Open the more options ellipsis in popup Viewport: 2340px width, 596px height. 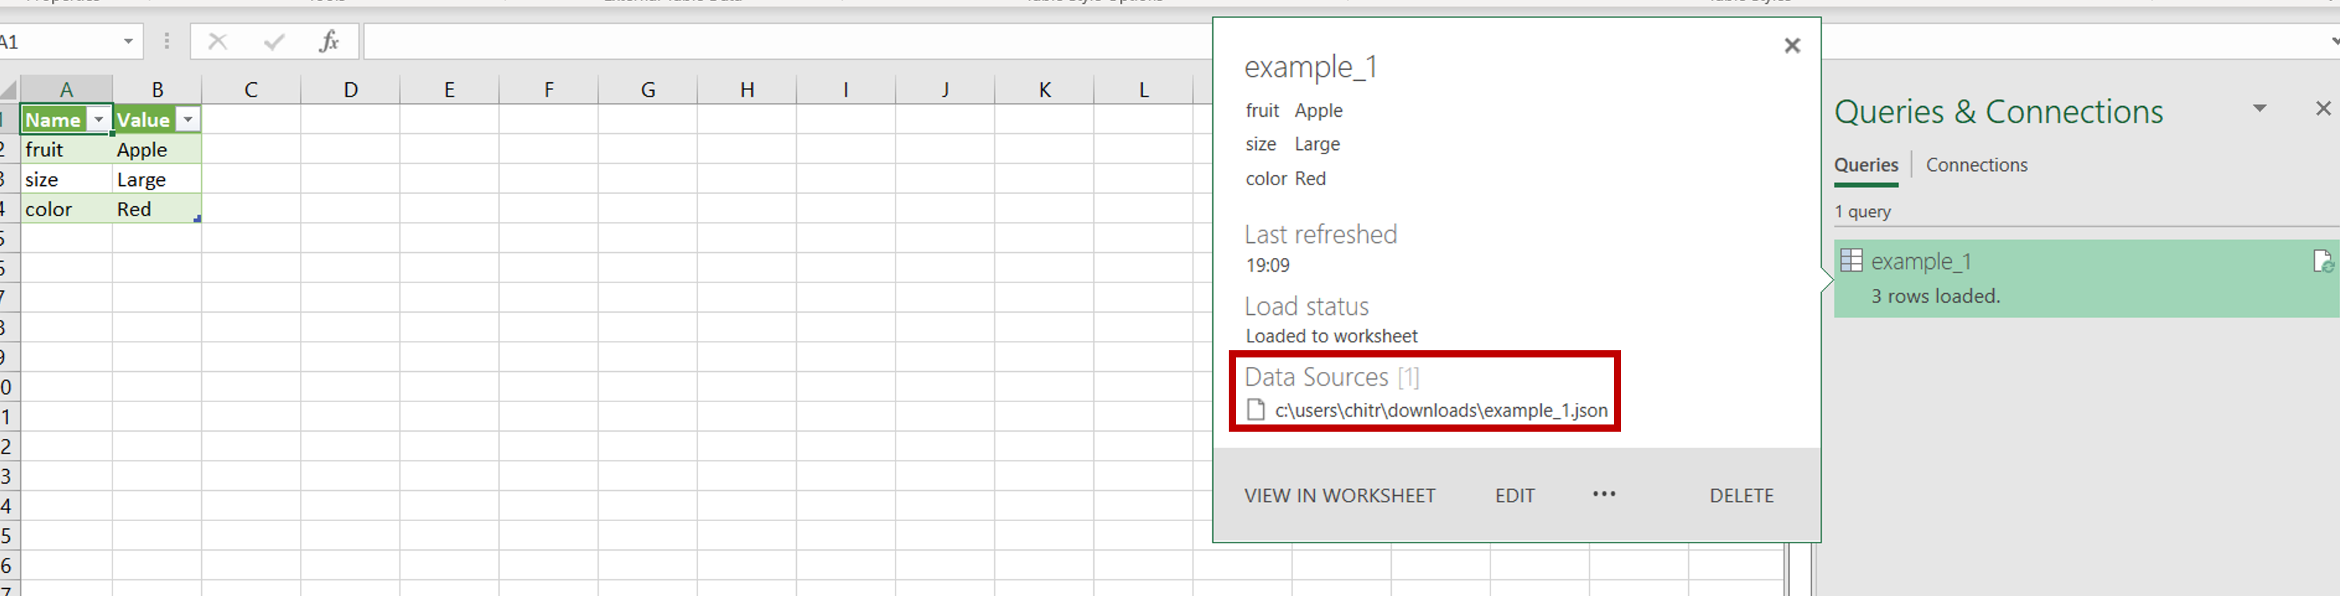[x=1603, y=494]
